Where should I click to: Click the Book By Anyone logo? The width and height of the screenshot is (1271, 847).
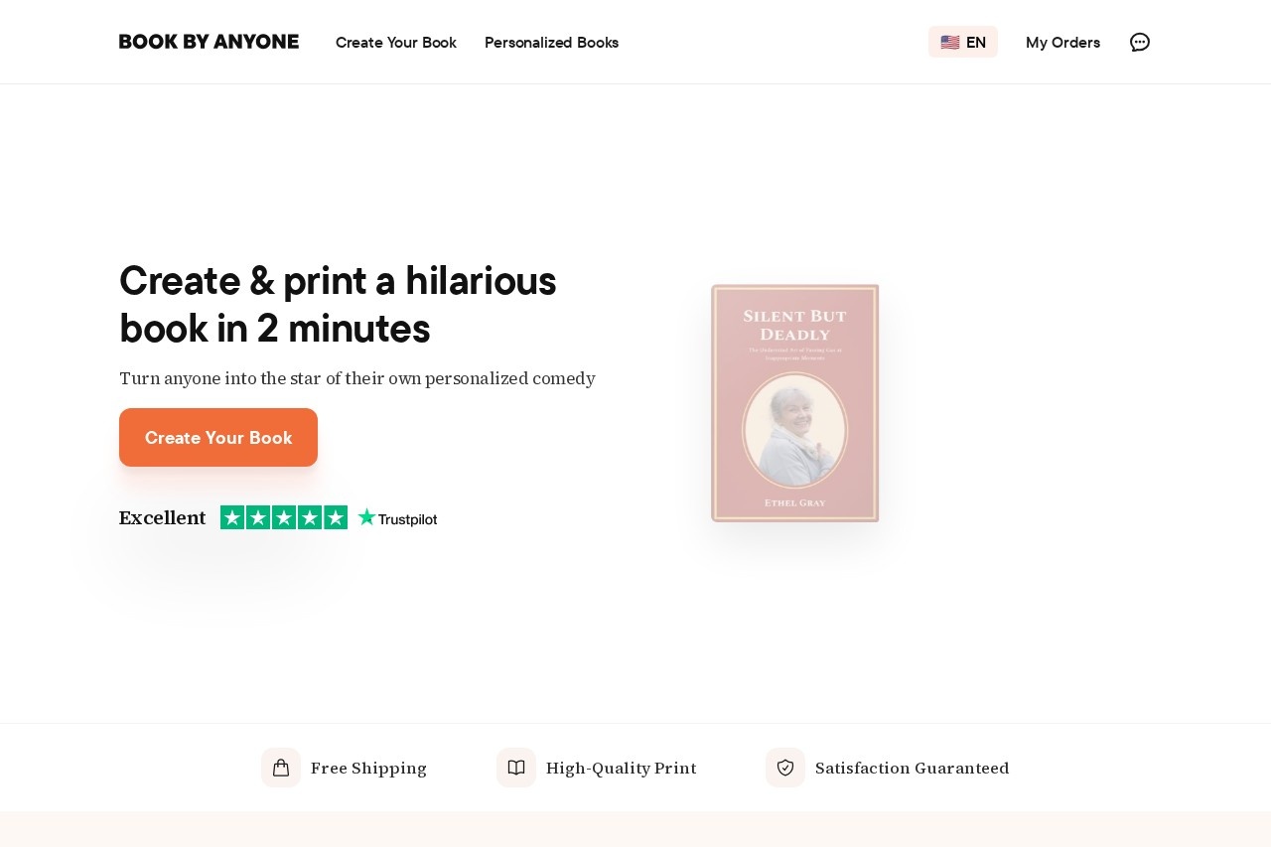(x=209, y=42)
